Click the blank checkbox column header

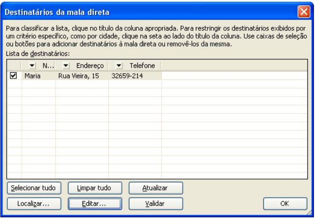pos(14,66)
